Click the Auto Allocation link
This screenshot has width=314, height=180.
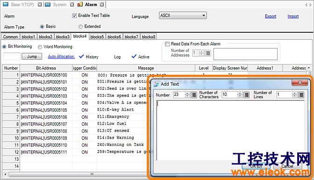(x=61, y=57)
